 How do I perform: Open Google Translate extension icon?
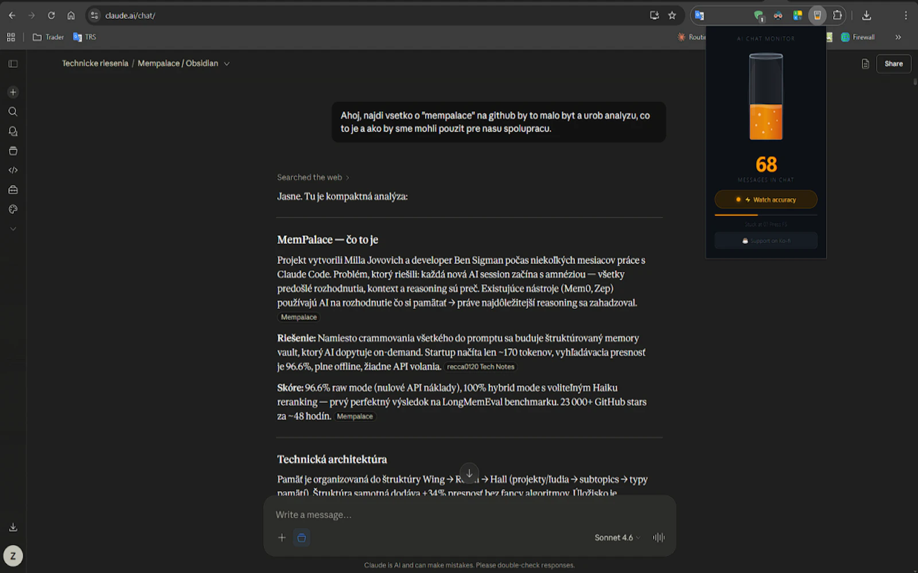pos(699,15)
